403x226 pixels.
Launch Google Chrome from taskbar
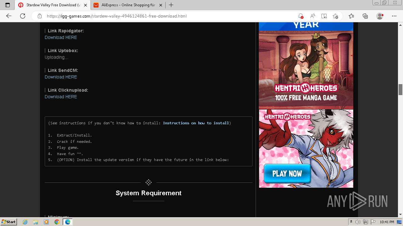[57, 222]
